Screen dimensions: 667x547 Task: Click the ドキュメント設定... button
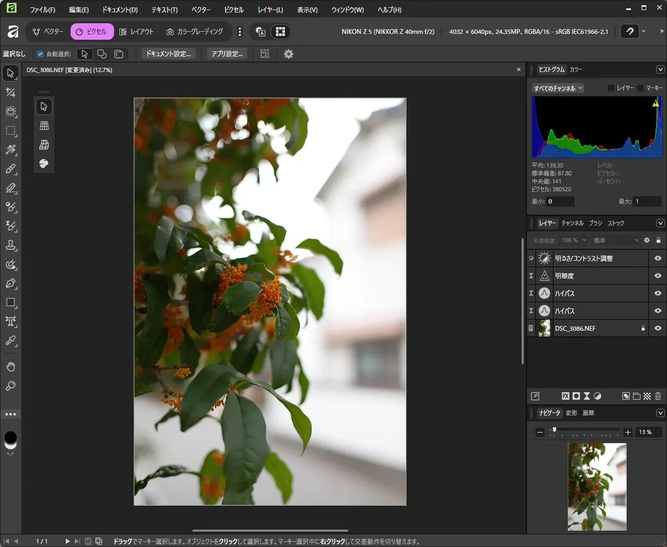pos(168,54)
